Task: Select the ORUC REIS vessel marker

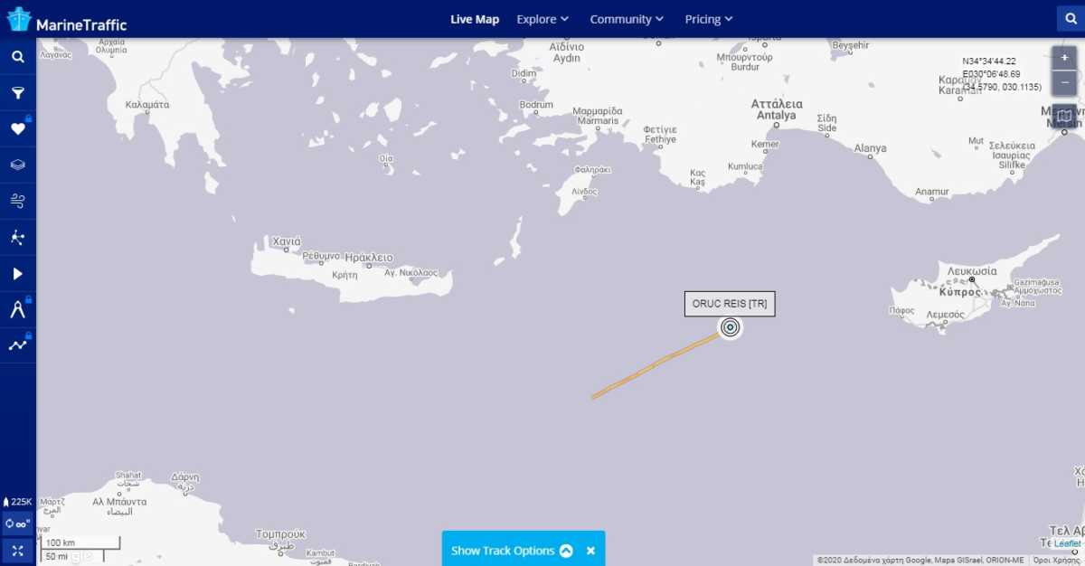Action: [x=731, y=328]
